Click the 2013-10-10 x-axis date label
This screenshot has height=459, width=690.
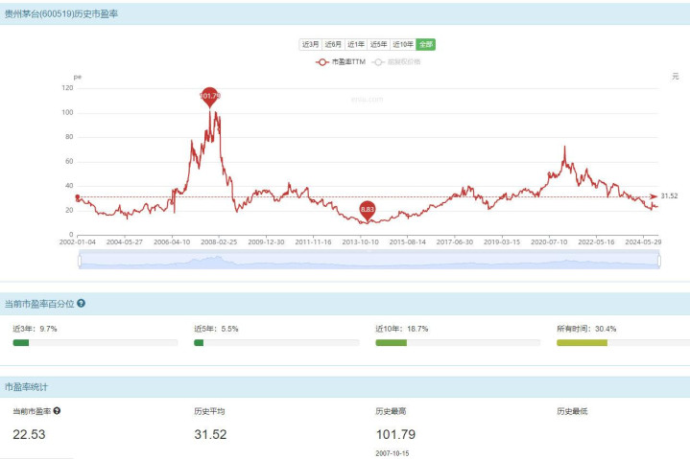pyautogui.click(x=361, y=242)
